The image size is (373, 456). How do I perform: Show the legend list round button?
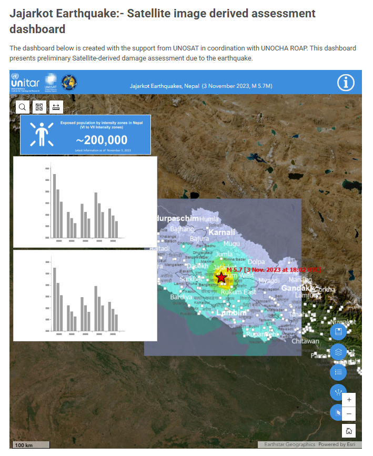coord(338,372)
